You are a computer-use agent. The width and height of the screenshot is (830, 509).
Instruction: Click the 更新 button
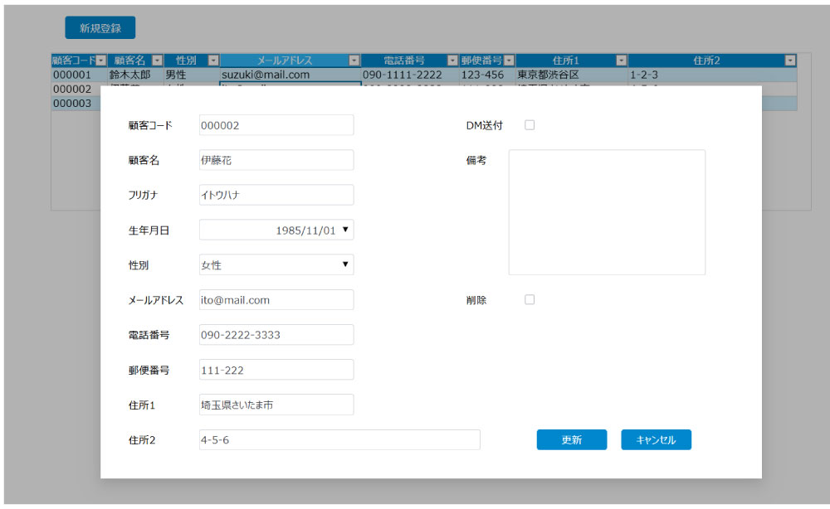(x=571, y=440)
